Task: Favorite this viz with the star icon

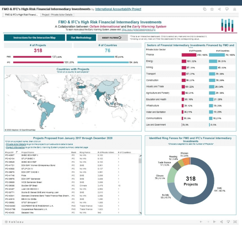Action: [x=212, y=9]
